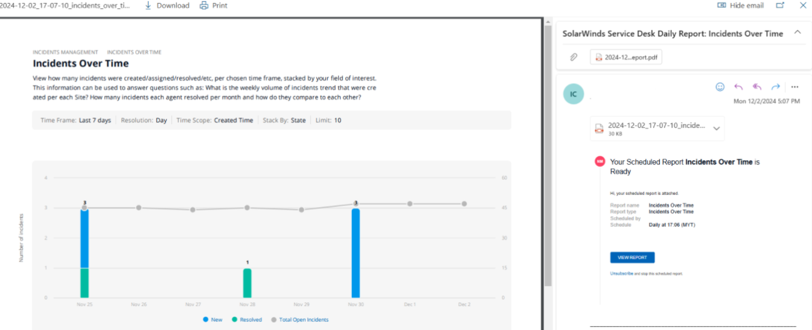Toggle the Total Open Incidents legend item
This screenshot has width=812, height=330.
tap(299, 320)
